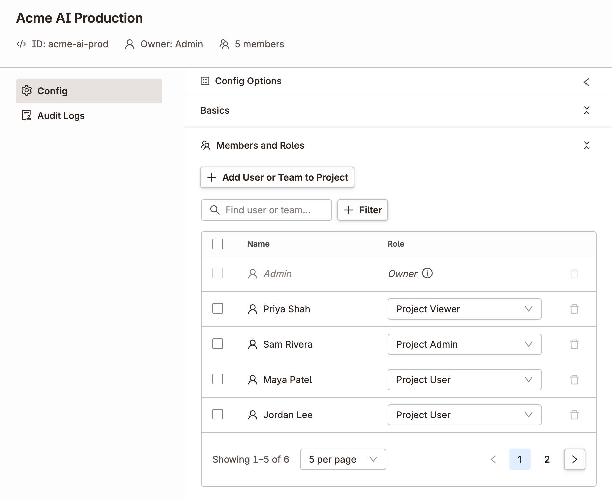Click Add User or Team to Project

click(x=277, y=177)
